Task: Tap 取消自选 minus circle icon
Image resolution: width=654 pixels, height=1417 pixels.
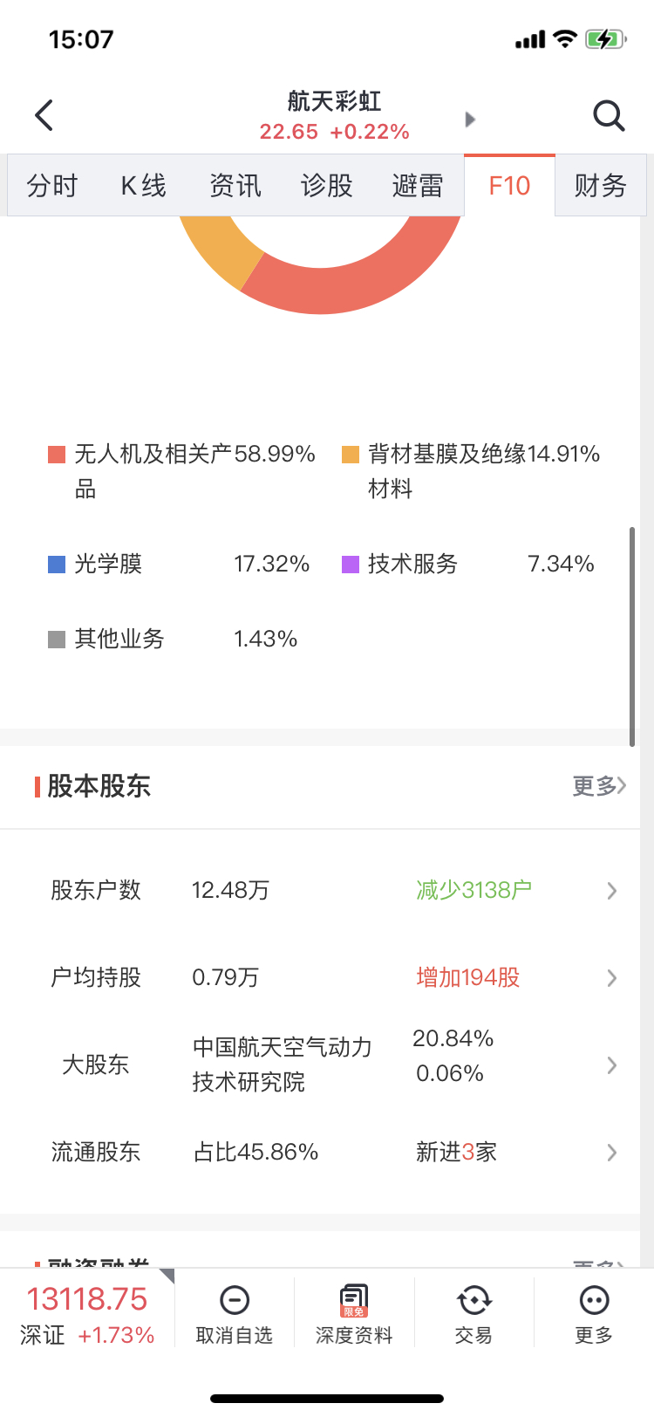Action: 234,1301
